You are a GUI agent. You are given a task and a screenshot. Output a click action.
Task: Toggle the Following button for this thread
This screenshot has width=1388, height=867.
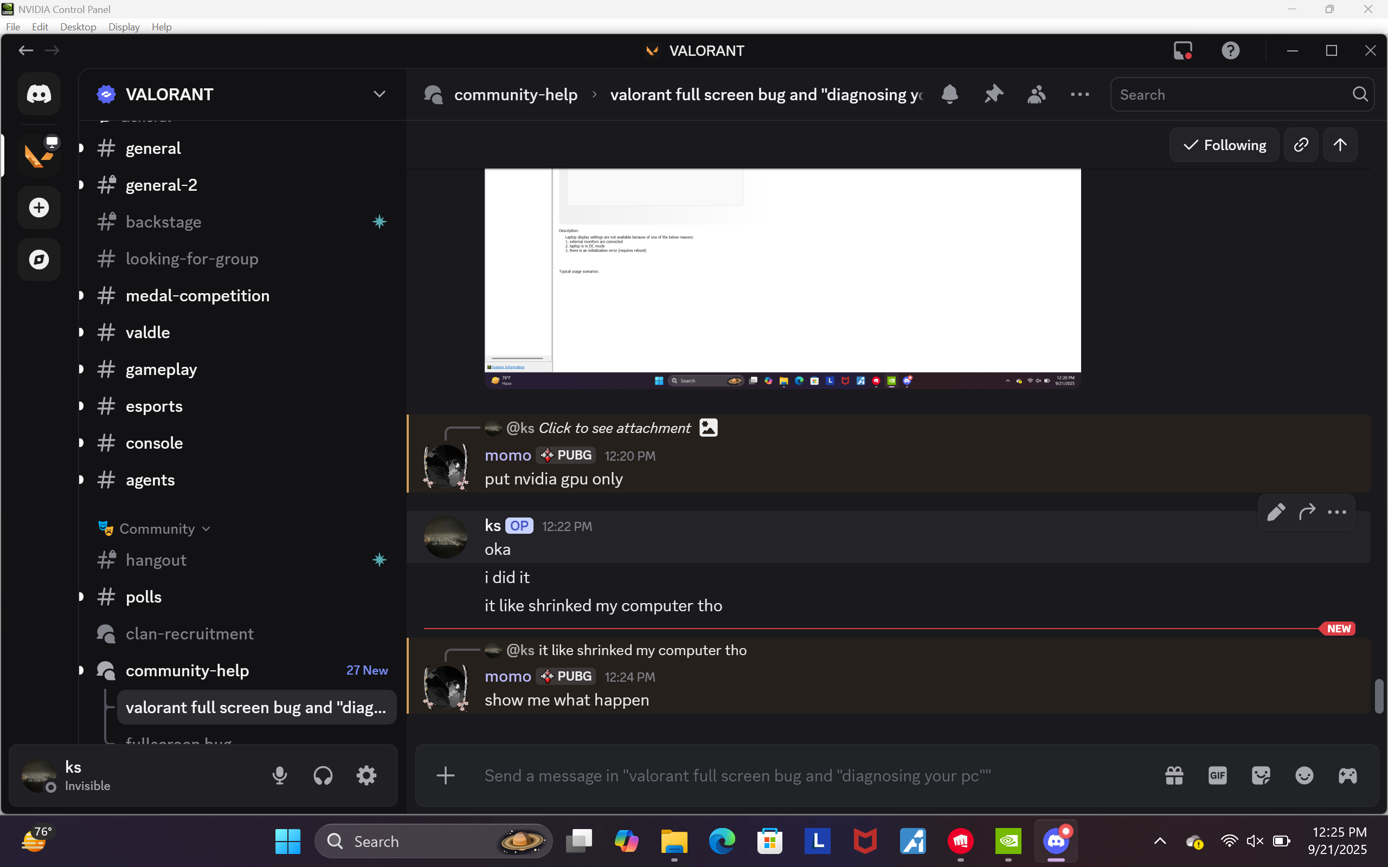point(1225,145)
